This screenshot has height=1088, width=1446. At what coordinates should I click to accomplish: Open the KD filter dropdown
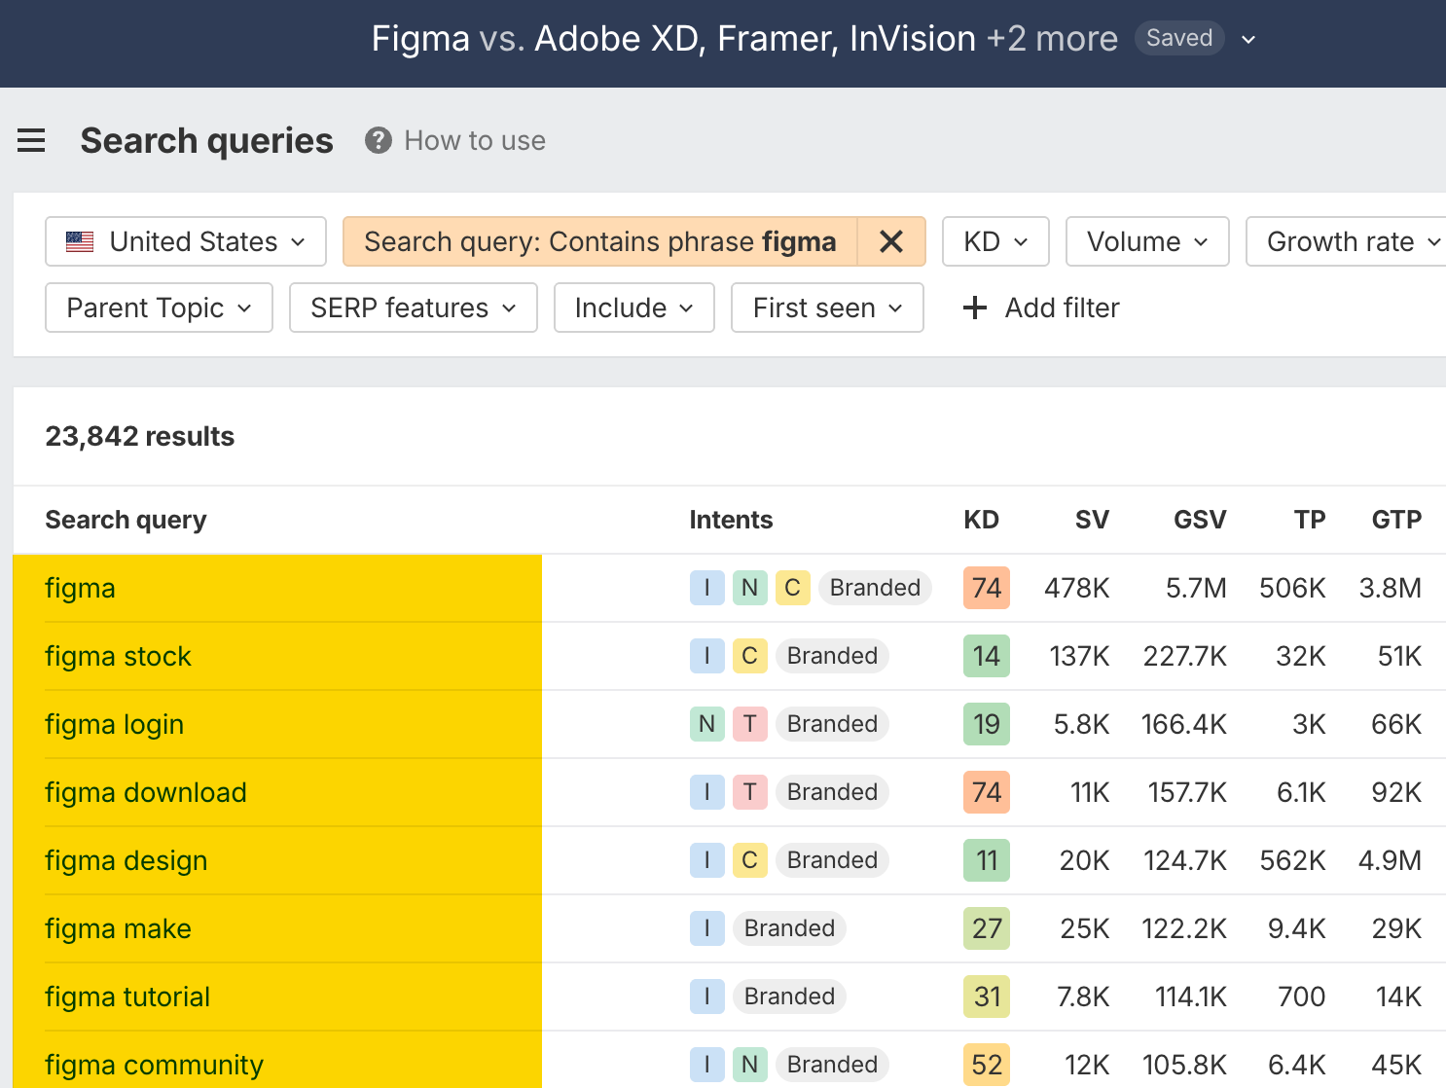click(995, 241)
